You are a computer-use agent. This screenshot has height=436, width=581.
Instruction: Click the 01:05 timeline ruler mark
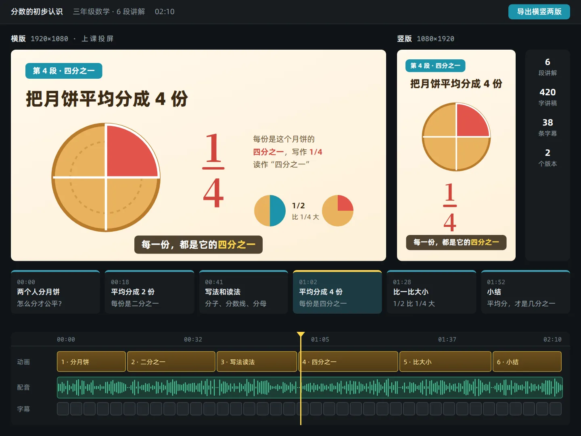(320, 340)
